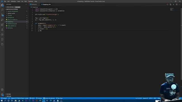Open the Source Control view

2,15
